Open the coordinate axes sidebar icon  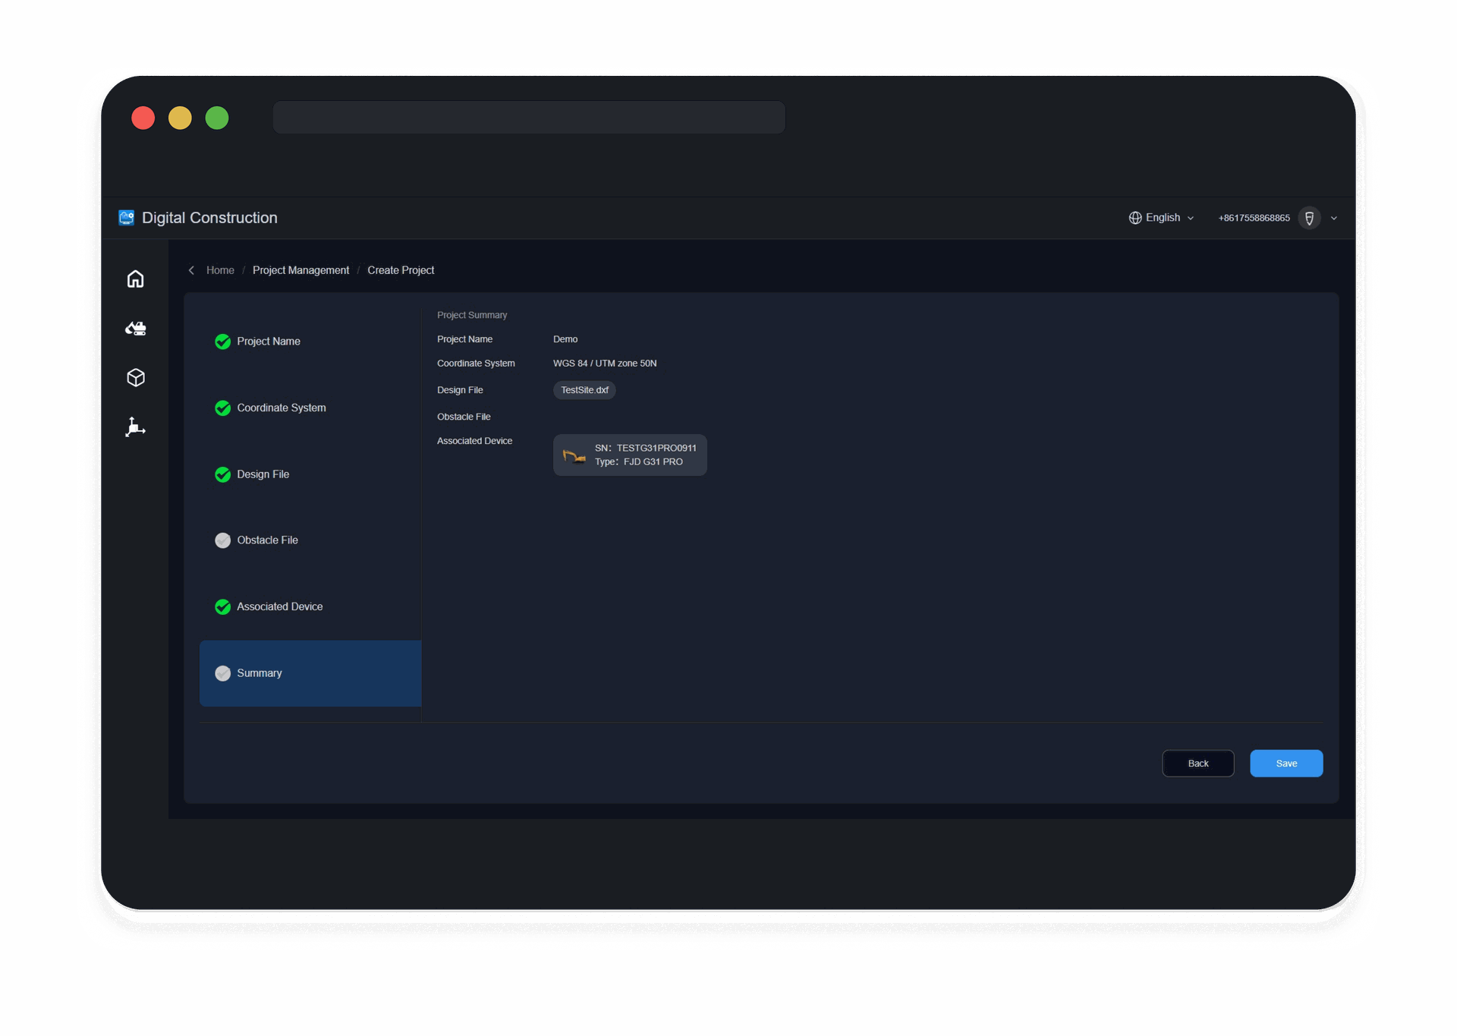coord(135,427)
